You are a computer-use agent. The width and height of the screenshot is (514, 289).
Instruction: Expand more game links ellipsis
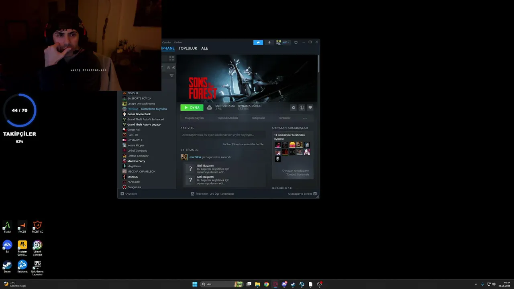[305, 118]
